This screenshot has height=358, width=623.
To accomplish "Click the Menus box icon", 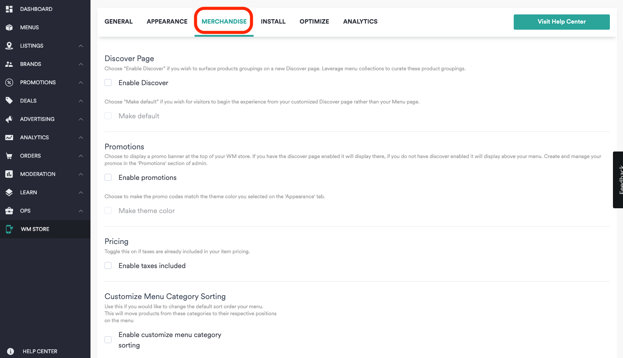I will point(9,28).
